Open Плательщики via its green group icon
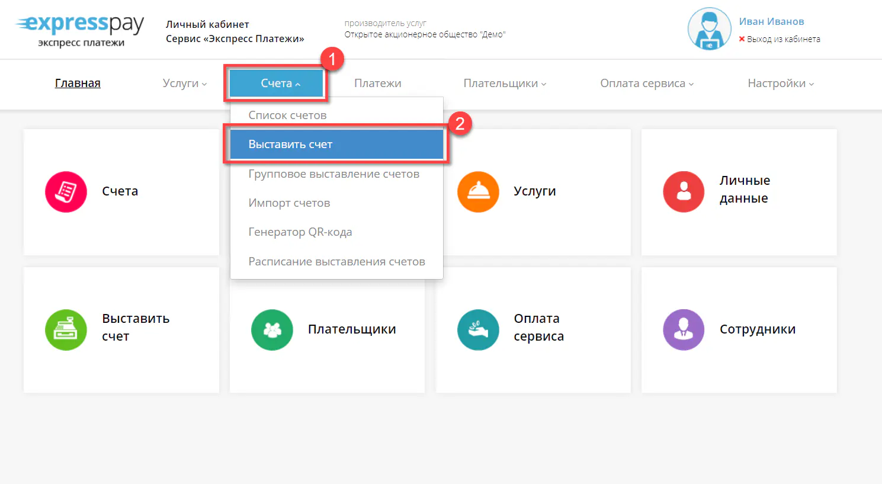 coord(272,330)
